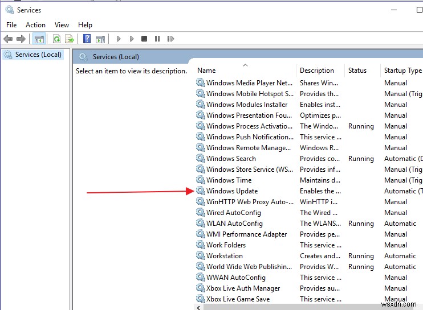Select Windows Process Activatio... service
423x310 pixels.
coord(249,126)
